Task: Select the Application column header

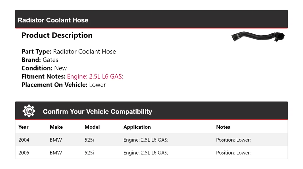Action: point(137,127)
